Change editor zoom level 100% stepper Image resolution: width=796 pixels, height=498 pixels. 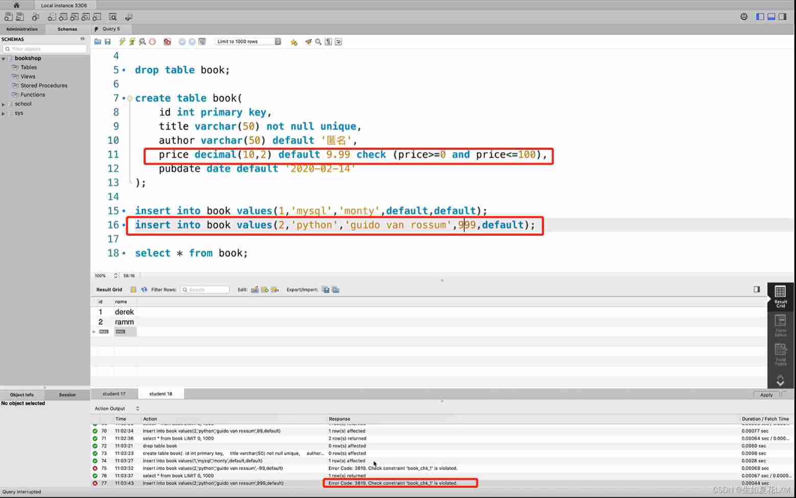(116, 276)
